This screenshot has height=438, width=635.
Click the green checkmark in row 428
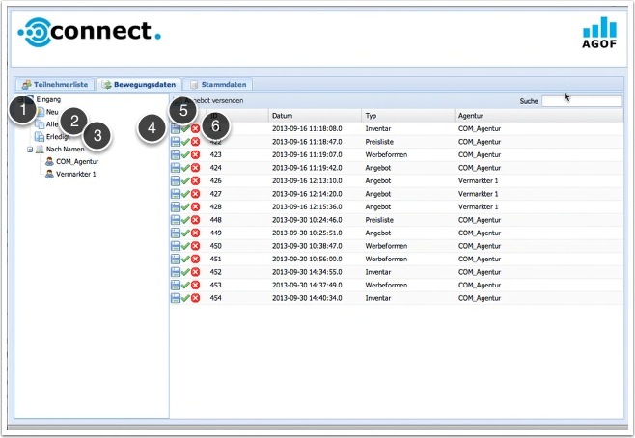pyautogui.click(x=185, y=206)
